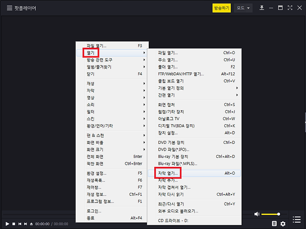
Task: Expand the 필터 submenu
Action: [112, 112]
